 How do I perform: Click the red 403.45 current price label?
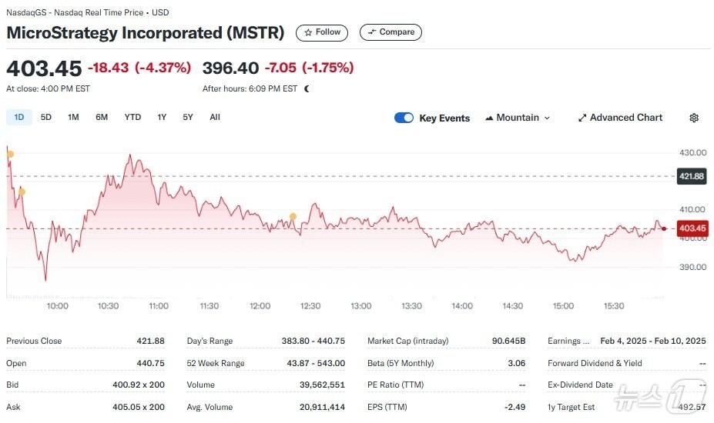tap(692, 228)
